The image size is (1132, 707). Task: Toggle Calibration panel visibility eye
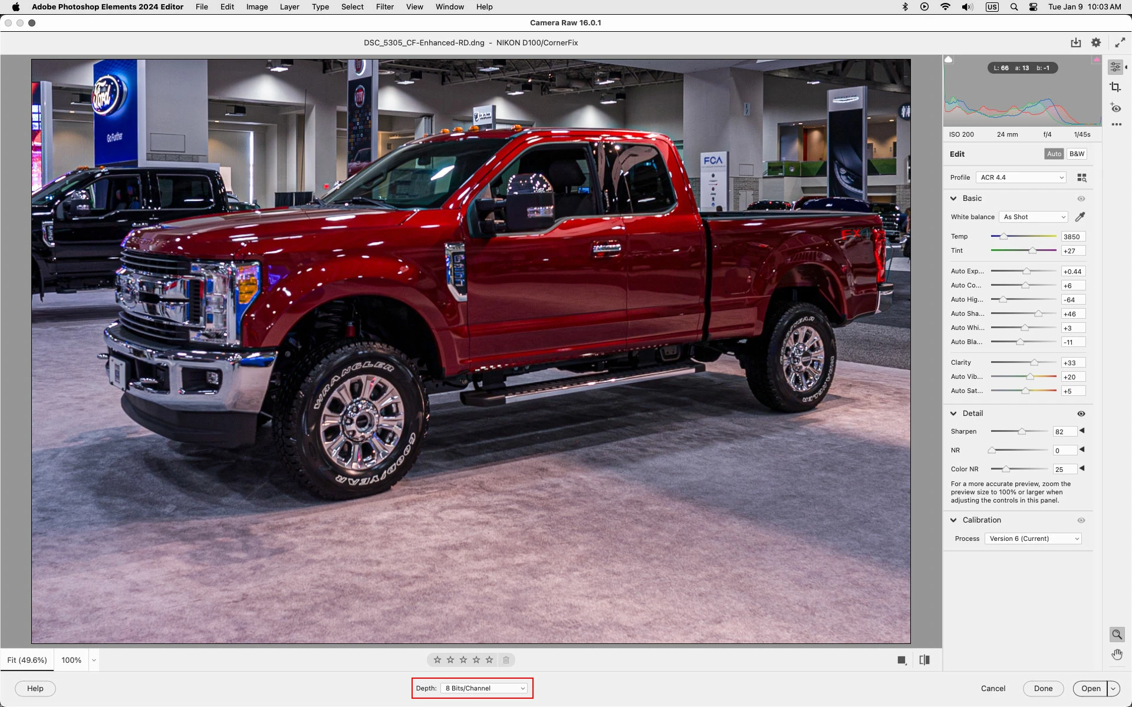1081,520
